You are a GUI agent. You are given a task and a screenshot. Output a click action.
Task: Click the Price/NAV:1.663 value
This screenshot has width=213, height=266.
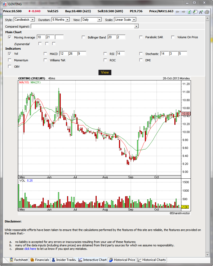[161, 11]
